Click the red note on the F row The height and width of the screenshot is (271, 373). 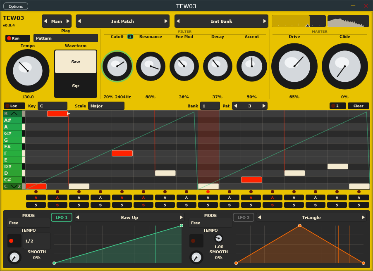tap(122, 153)
